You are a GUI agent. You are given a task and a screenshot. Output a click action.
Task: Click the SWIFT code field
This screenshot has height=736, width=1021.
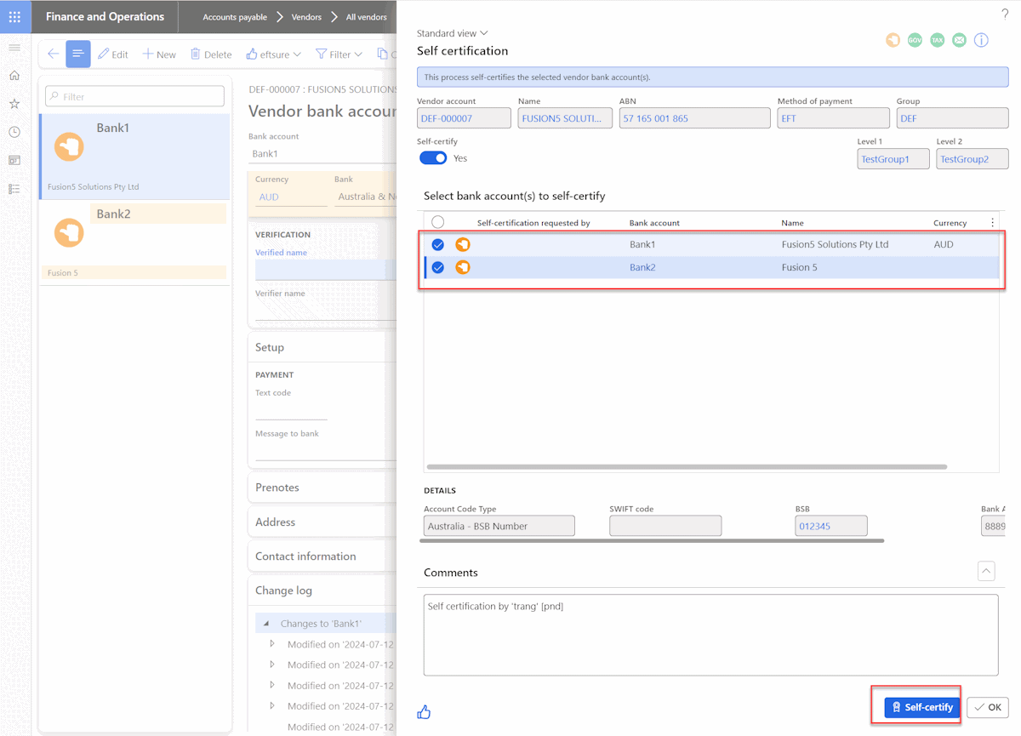[x=665, y=526]
